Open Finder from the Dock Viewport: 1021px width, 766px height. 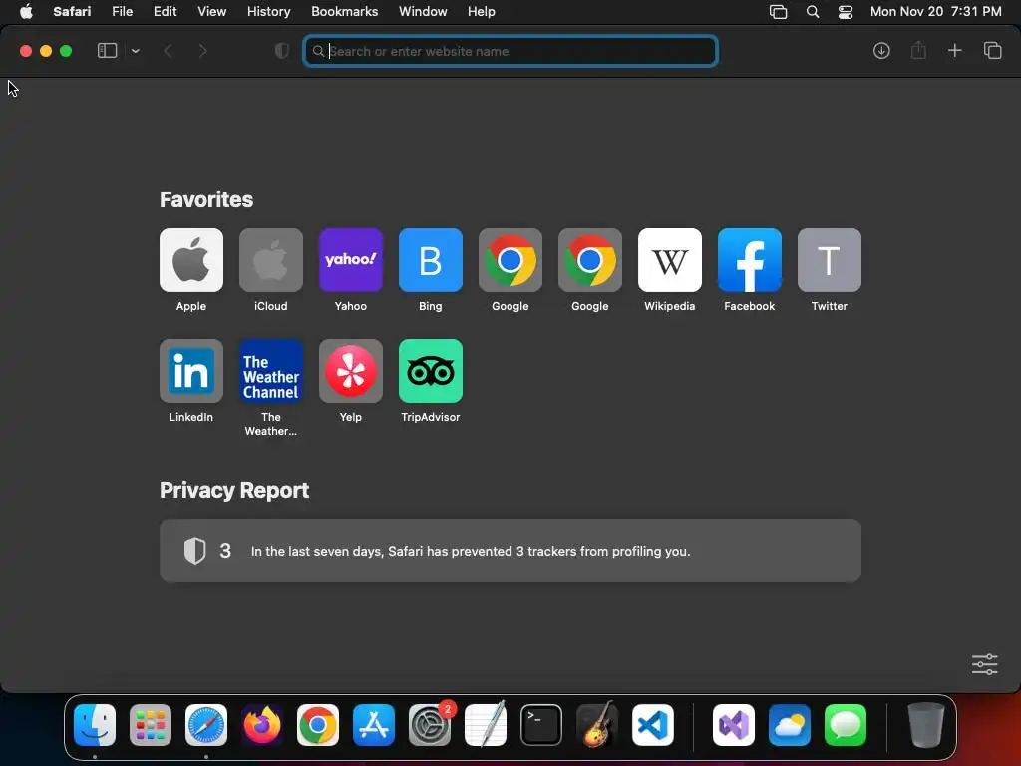(x=95, y=724)
